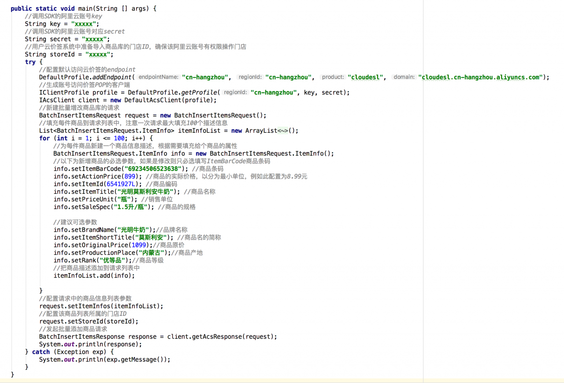Click the getProfile method call
The width and height of the screenshot is (564, 383).
pos(199,92)
